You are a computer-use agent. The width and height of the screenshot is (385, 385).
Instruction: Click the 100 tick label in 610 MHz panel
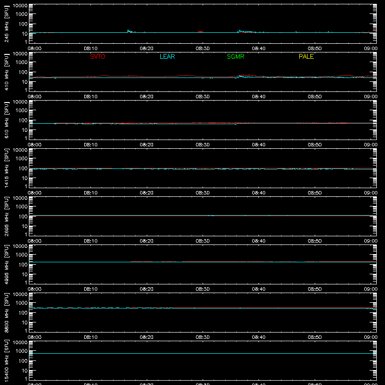(23, 120)
